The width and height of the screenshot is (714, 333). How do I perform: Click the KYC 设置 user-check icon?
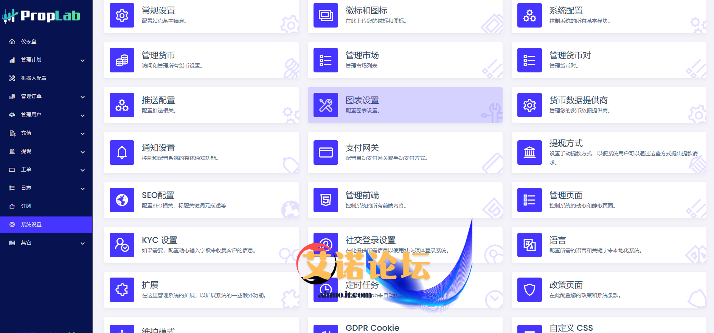(122, 245)
